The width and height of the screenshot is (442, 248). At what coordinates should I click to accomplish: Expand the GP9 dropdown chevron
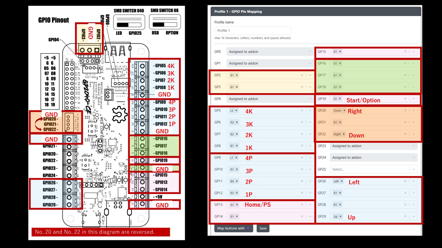tap(310, 158)
